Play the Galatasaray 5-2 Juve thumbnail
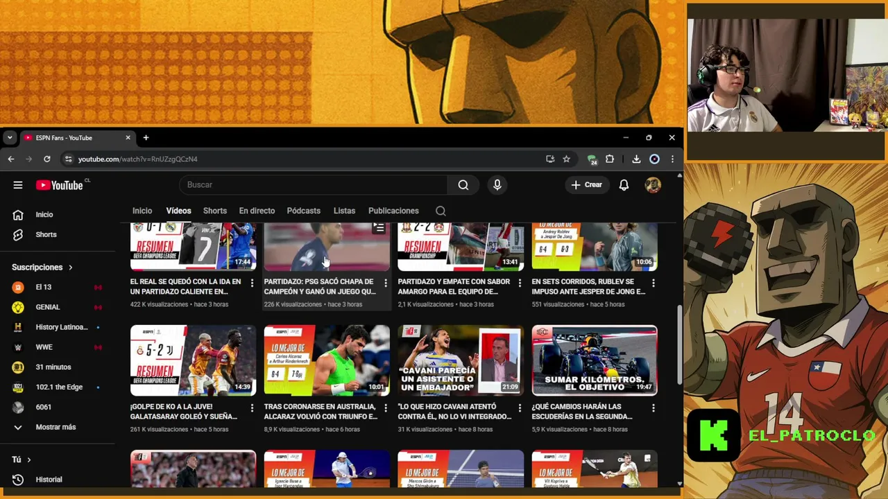Viewport: 888px width, 499px height. point(193,360)
